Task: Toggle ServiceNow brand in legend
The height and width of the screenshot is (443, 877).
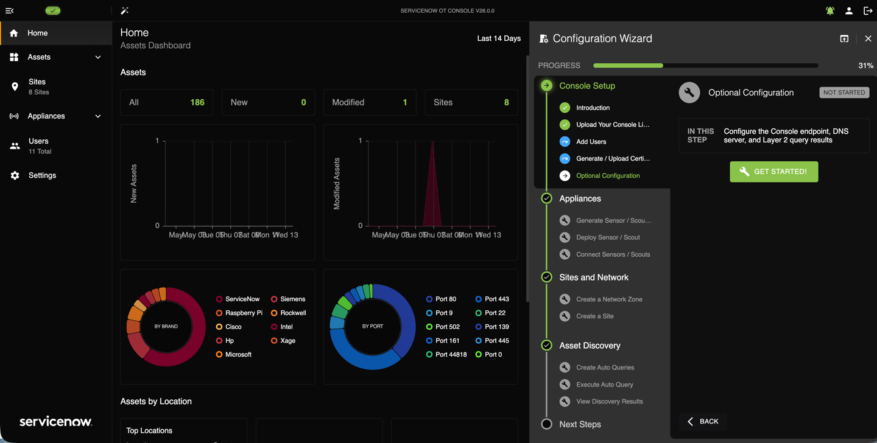Action: [238, 299]
